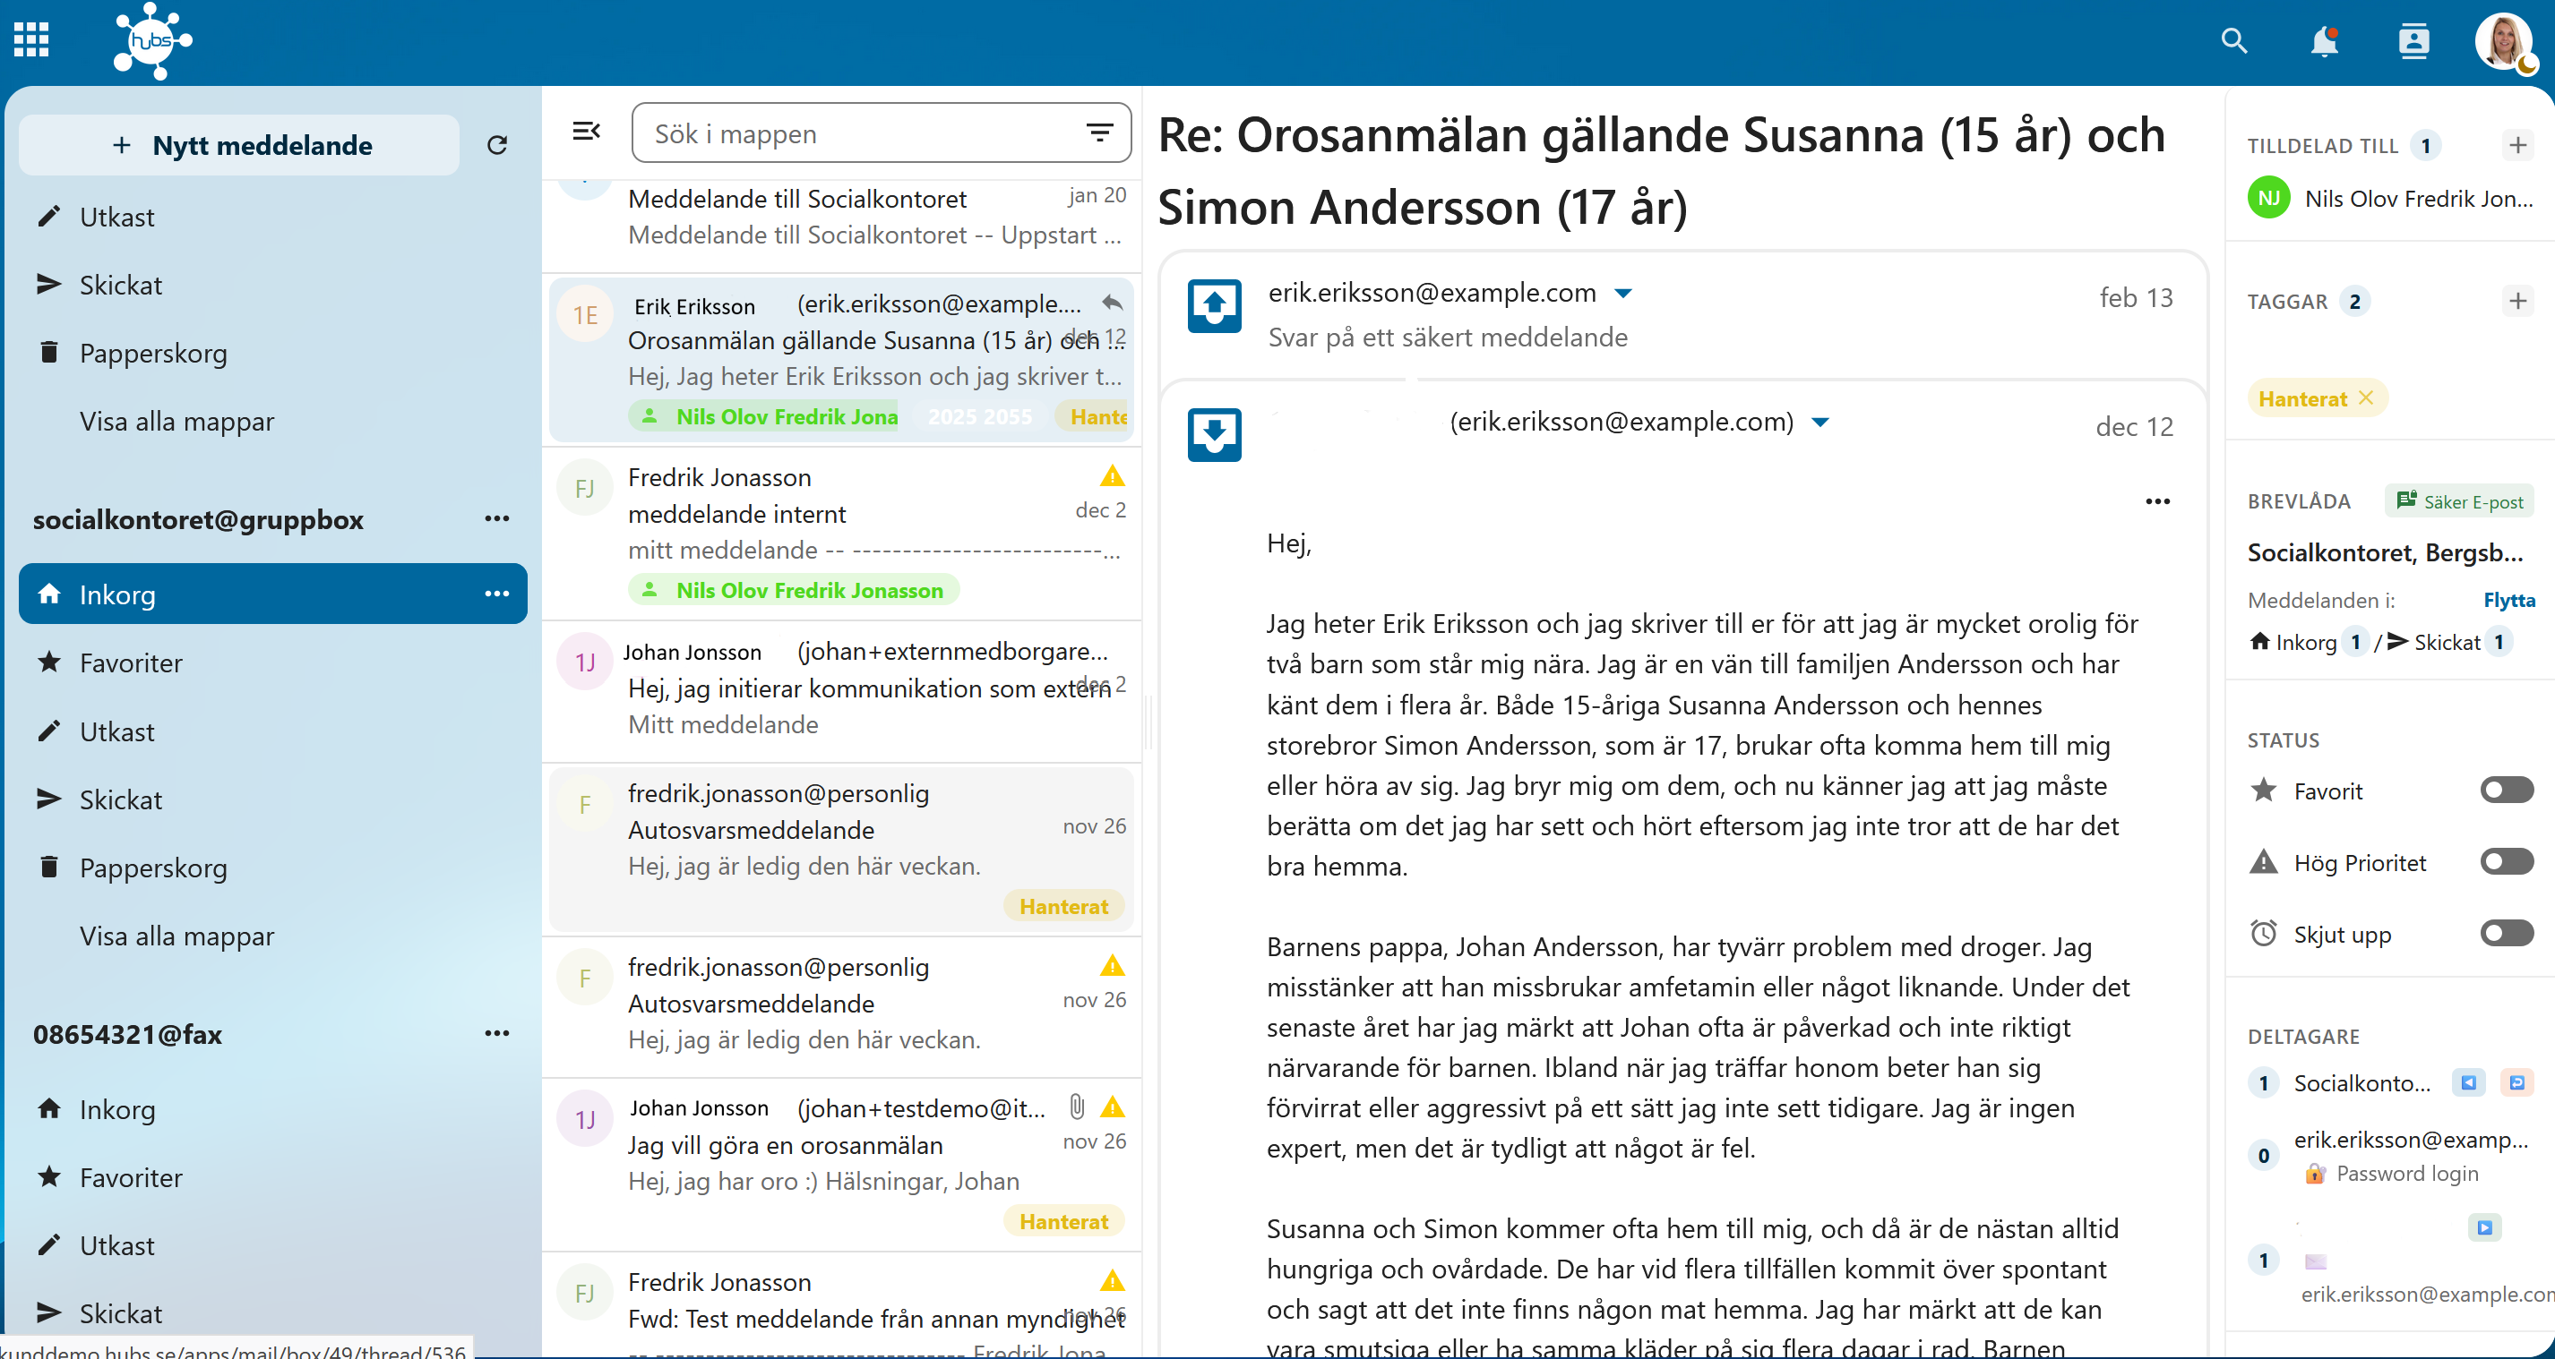Open the search magnifier in header

click(x=2233, y=40)
